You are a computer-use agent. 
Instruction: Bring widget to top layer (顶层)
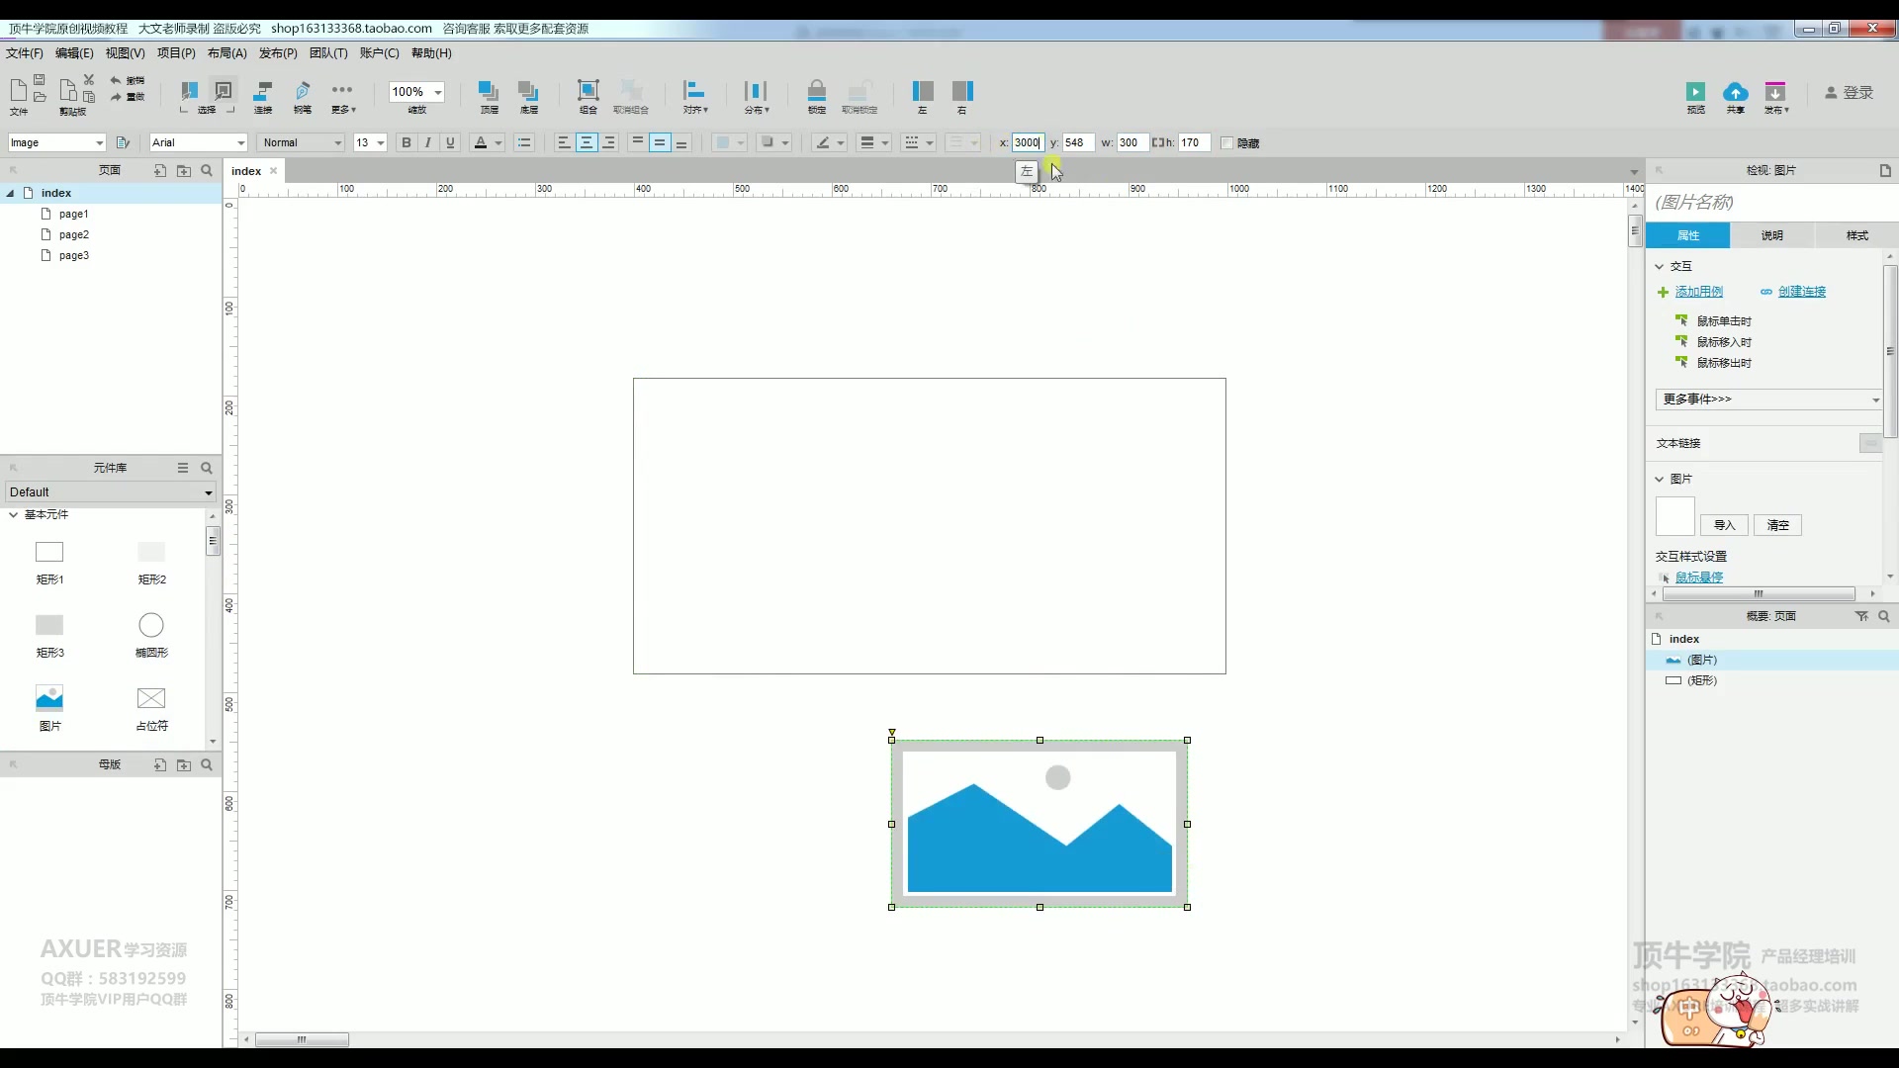489,92
